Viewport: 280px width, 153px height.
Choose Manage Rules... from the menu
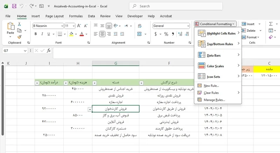click(218, 100)
